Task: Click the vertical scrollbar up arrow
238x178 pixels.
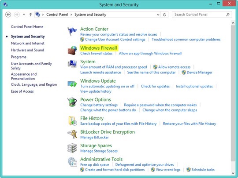Action: 233,23
